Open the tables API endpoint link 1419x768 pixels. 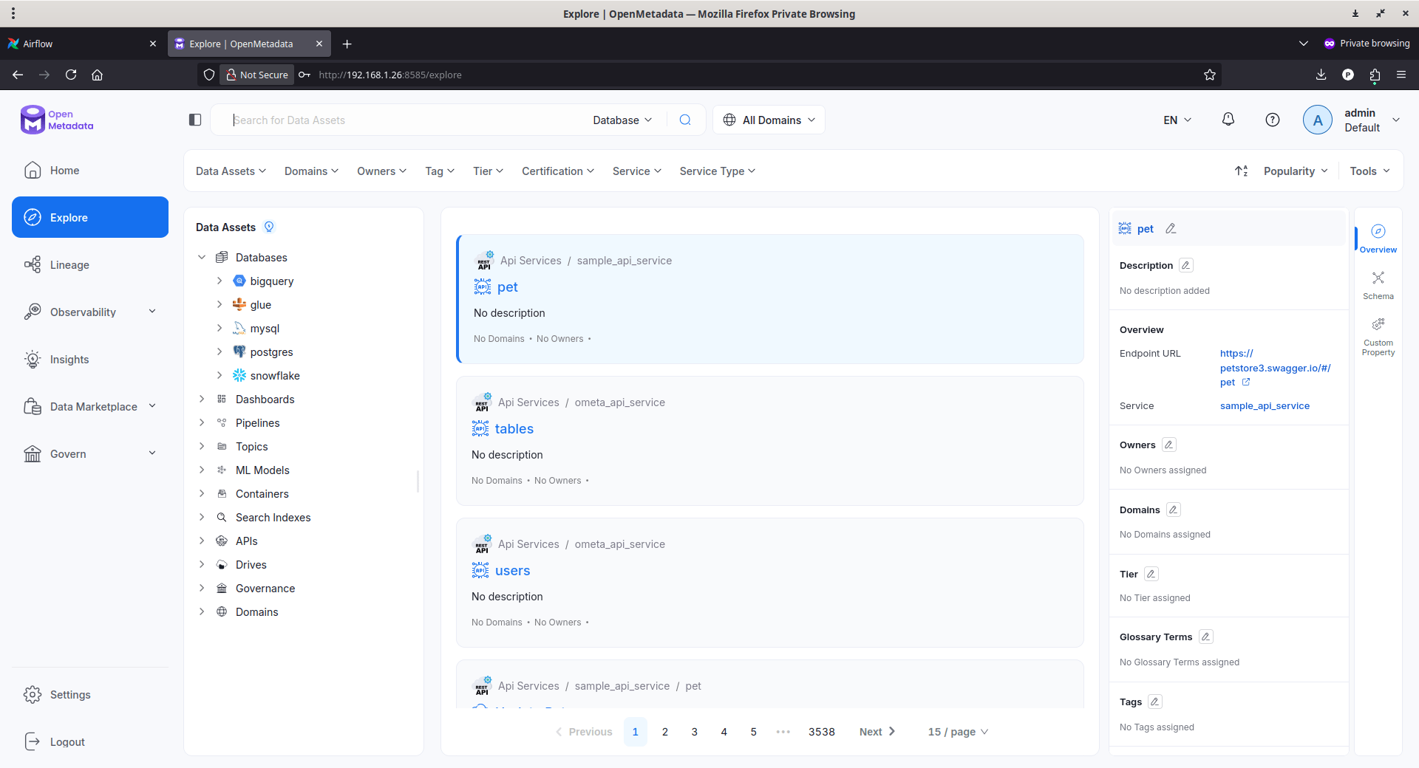coord(514,429)
